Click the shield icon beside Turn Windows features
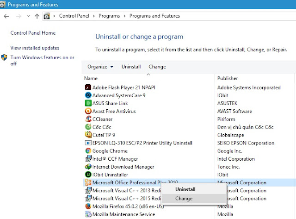The width and height of the screenshot is (296, 219). (4, 57)
